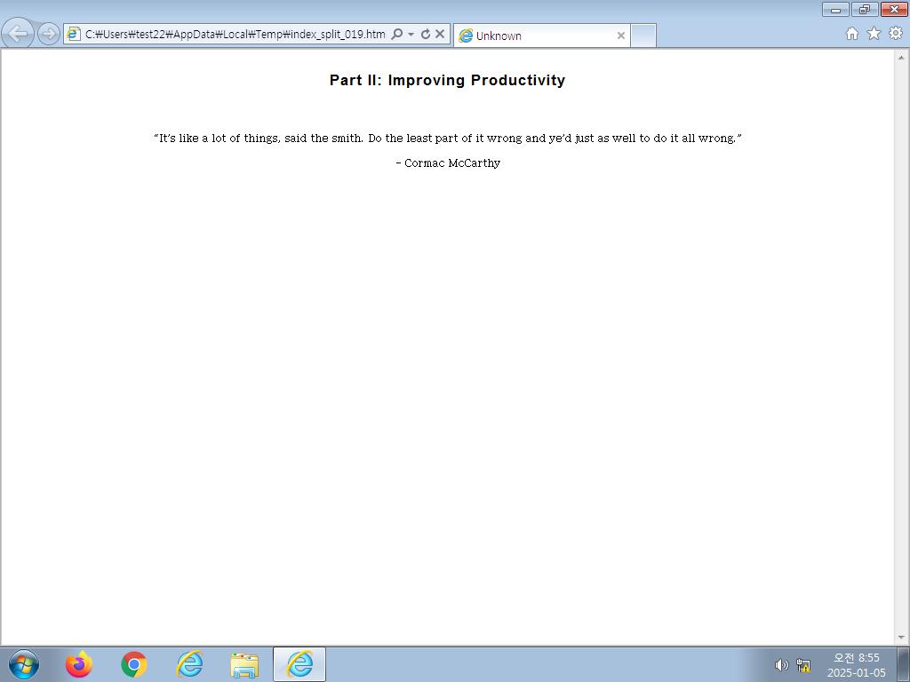
Task: Open Favorites with the star icon
Action: pos(874,34)
